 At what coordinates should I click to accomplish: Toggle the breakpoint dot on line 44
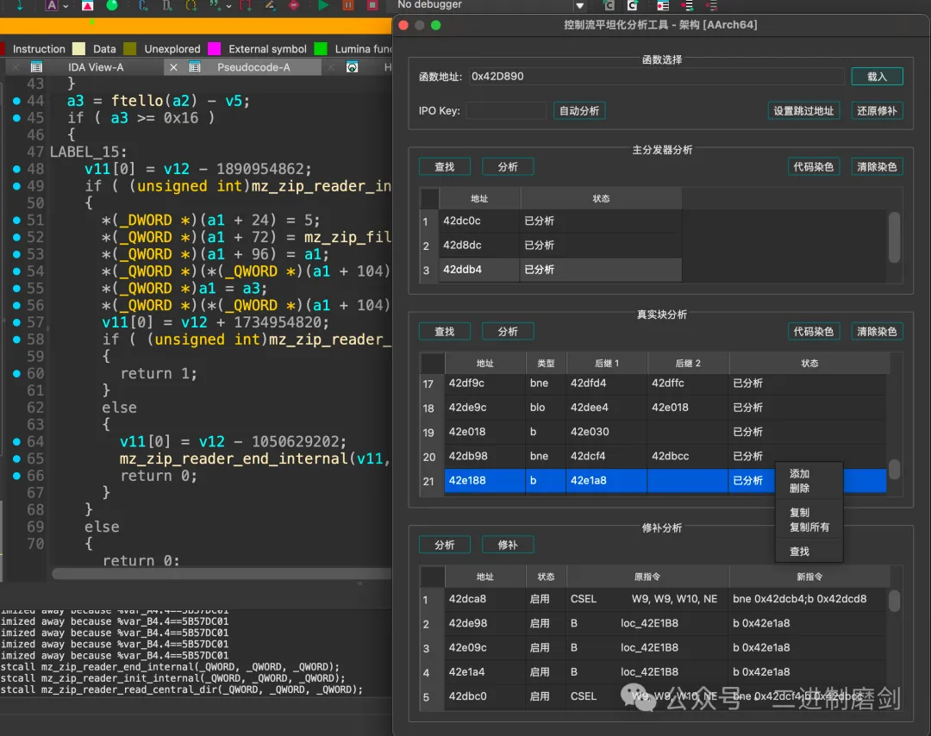tap(17, 101)
